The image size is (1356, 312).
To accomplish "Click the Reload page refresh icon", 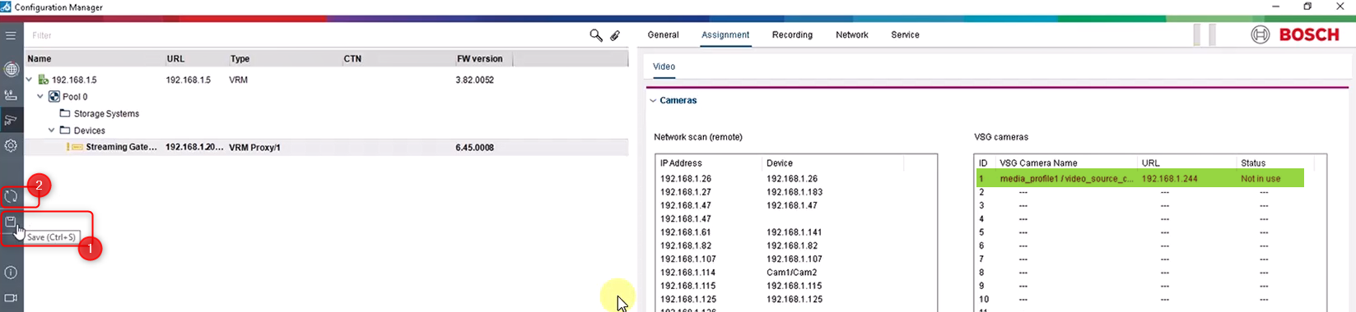I will coord(11,196).
